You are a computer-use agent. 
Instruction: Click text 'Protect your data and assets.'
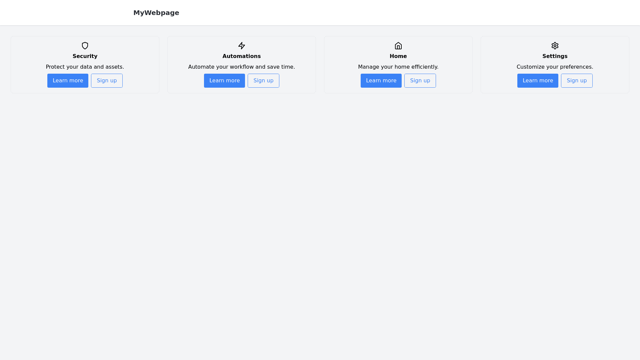coord(85,67)
